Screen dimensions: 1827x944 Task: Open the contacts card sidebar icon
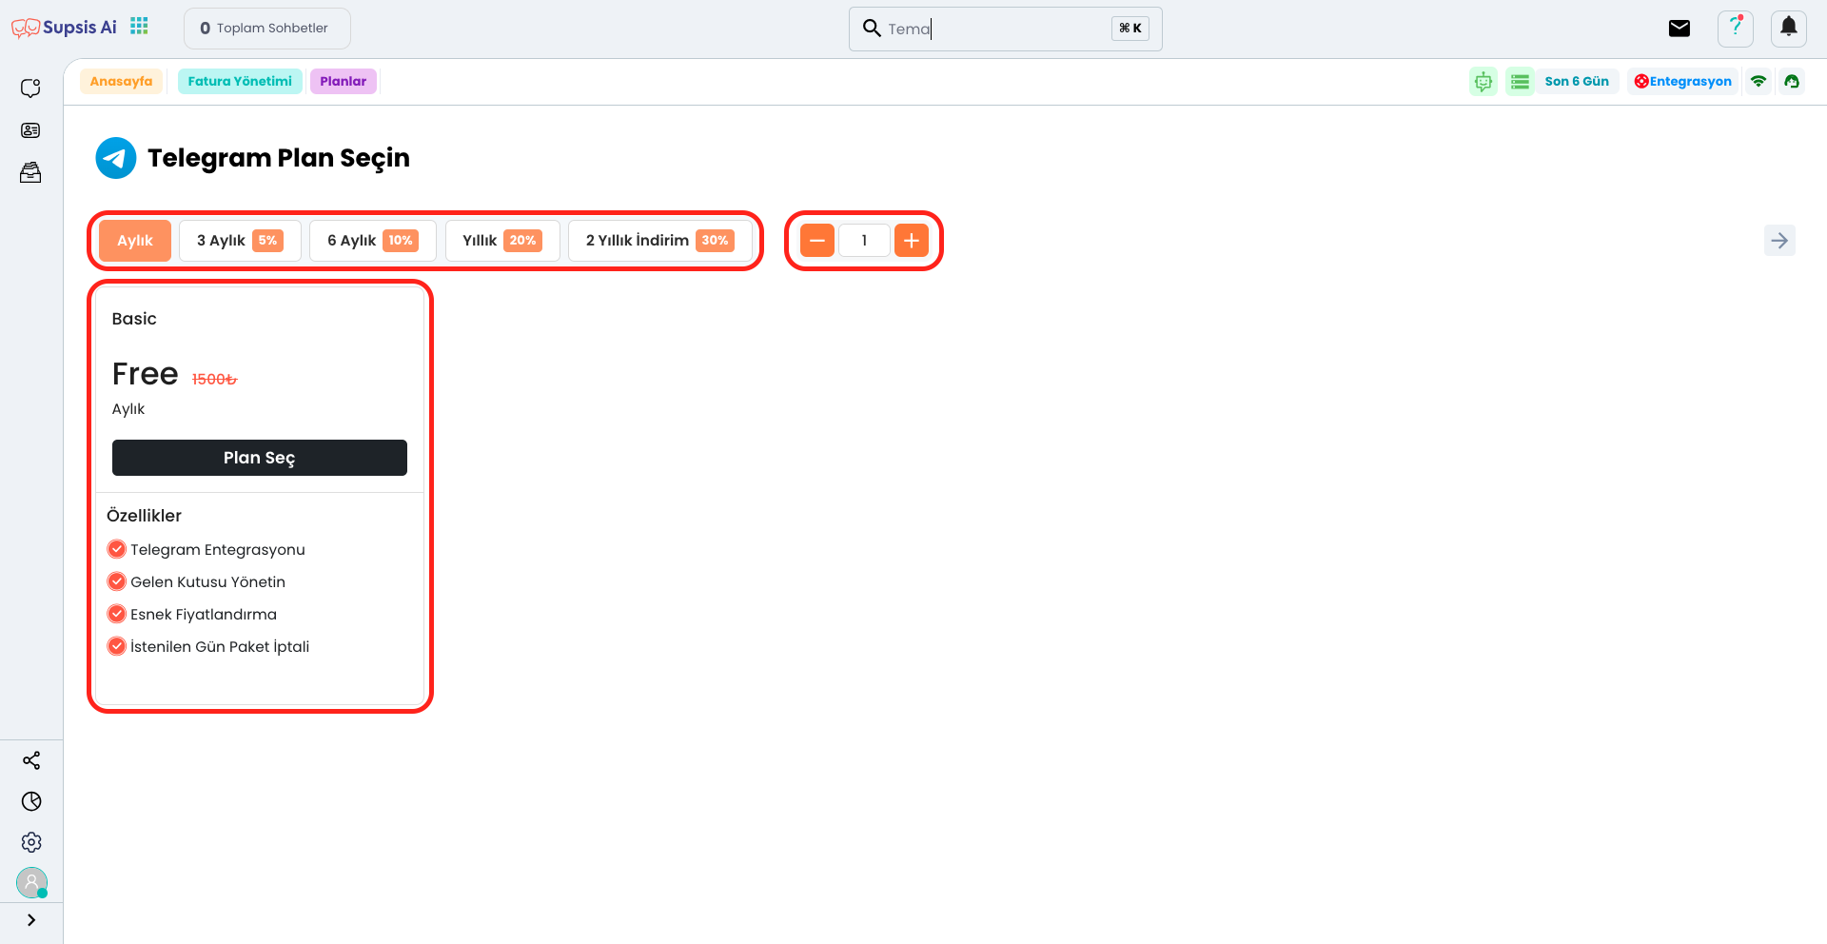30,130
